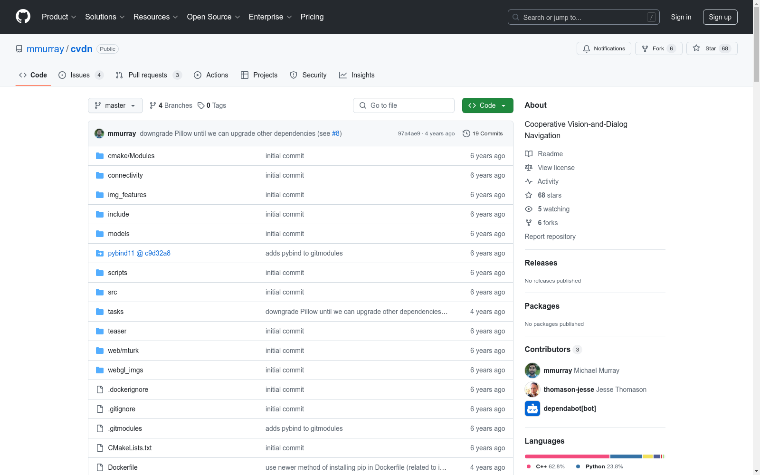This screenshot has width=760, height=475.
Task: Click the Sign in link
Action: pyautogui.click(x=681, y=17)
